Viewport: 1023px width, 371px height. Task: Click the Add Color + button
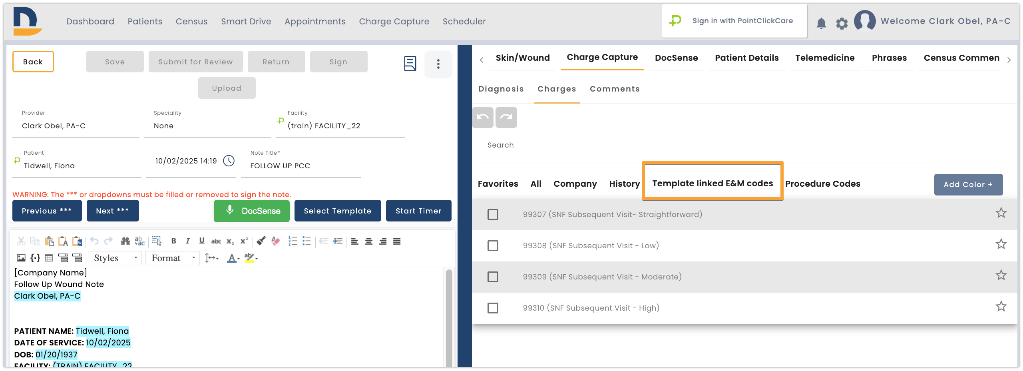point(968,185)
